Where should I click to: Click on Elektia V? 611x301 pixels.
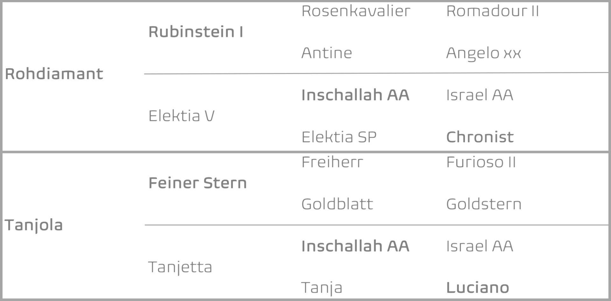[181, 116]
